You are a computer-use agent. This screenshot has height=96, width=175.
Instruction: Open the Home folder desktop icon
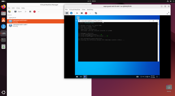[169, 88]
